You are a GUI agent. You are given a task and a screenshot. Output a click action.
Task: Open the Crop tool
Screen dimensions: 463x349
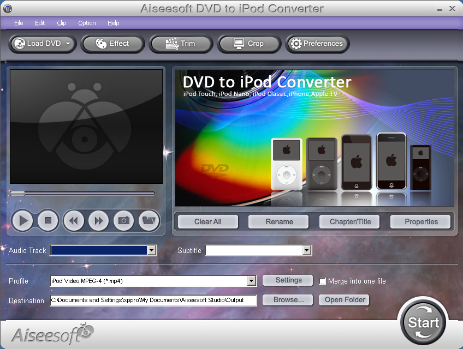pyautogui.click(x=248, y=44)
